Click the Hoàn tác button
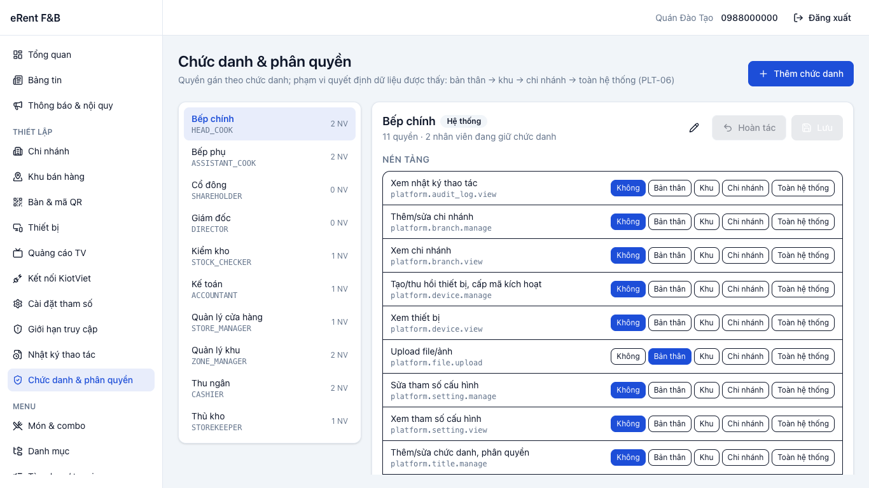This screenshot has height=488, width=869. click(749, 128)
